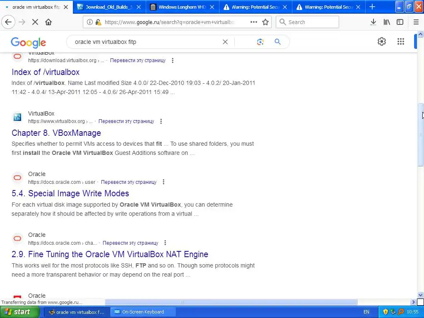Click the padlock warning security icon
The image size is (424, 318).
coord(99,22)
